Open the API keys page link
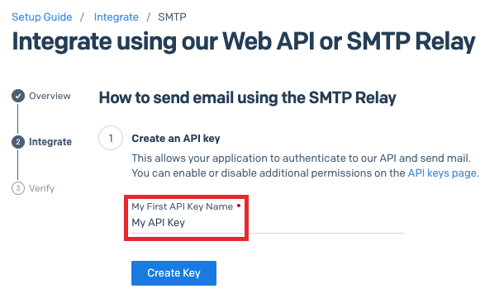The width and height of the screenshot is (504, 298). (442, 173)
